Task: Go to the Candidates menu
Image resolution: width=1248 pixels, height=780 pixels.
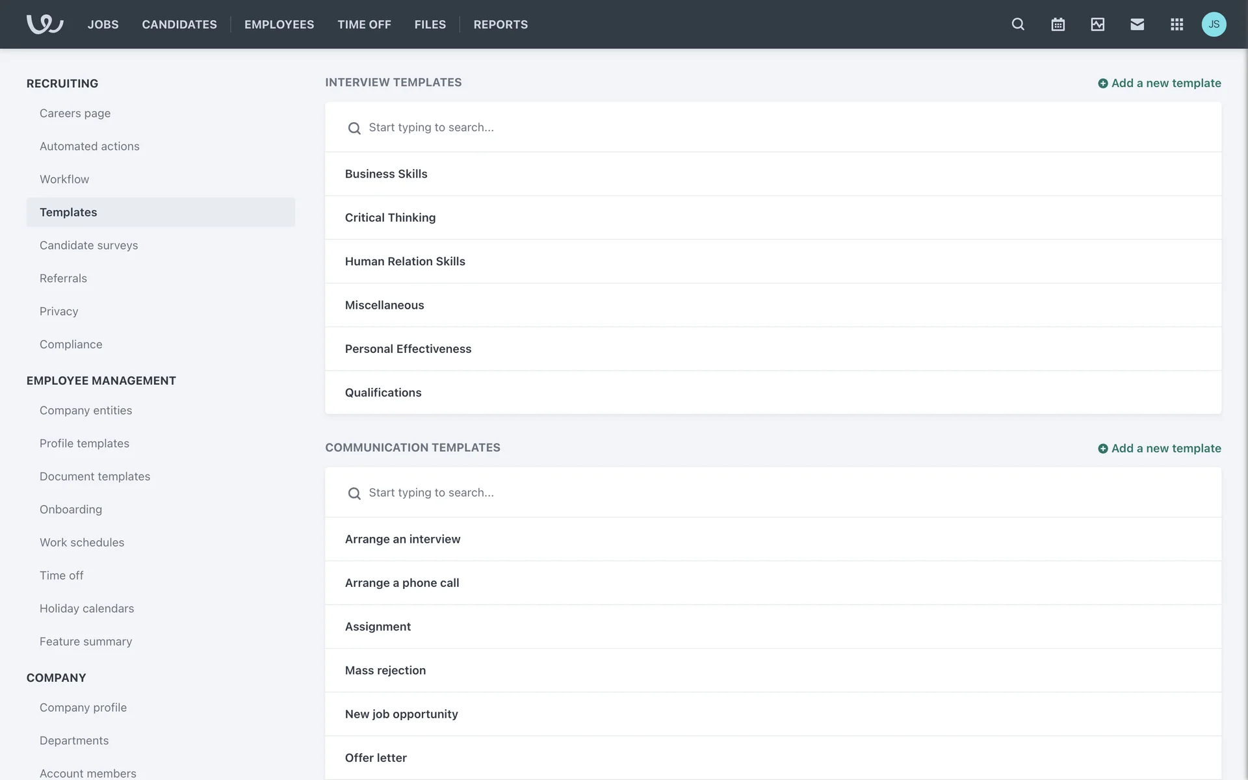Action: pos(179,24)
